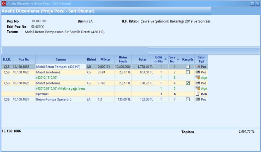Sort by Bölüm No column arrow

165,59
